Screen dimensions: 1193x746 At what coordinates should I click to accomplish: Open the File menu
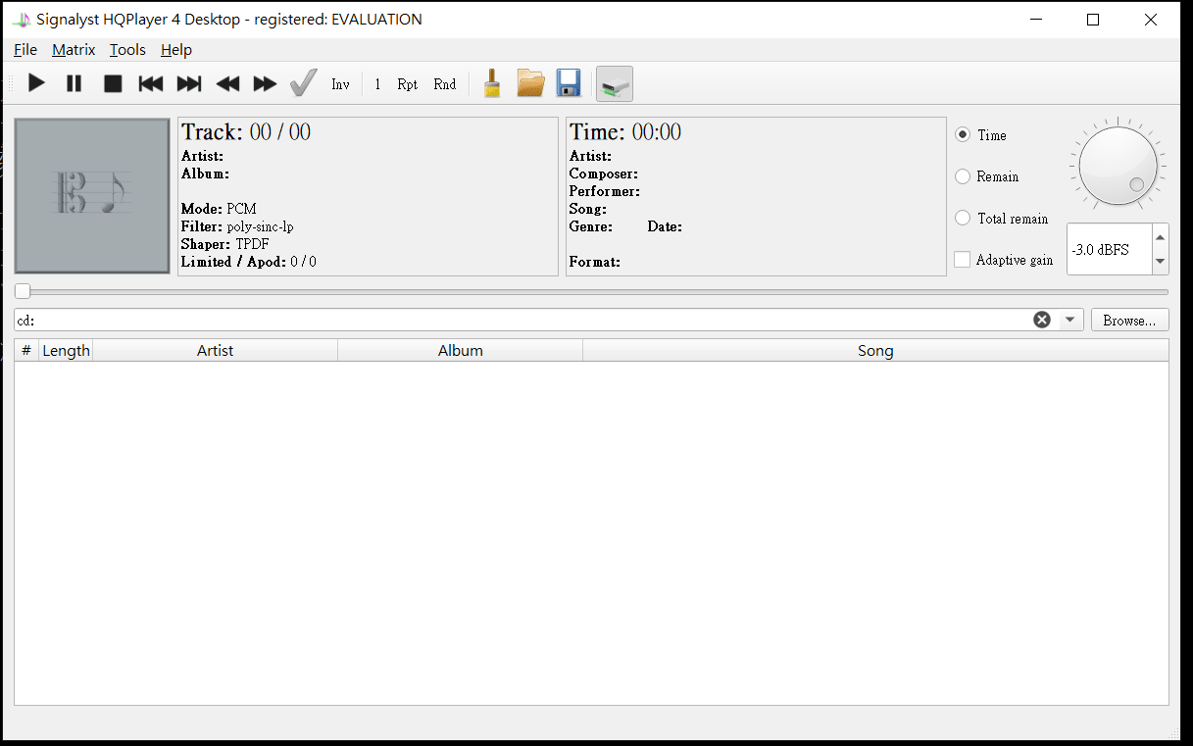pyautogui.click(x=25, y=50)
